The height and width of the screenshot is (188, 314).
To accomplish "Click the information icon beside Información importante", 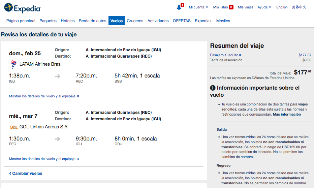I will point(213,88).
